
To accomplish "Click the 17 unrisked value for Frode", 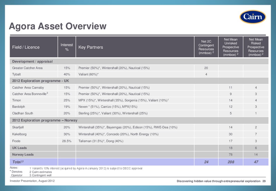I will point(230,141).
